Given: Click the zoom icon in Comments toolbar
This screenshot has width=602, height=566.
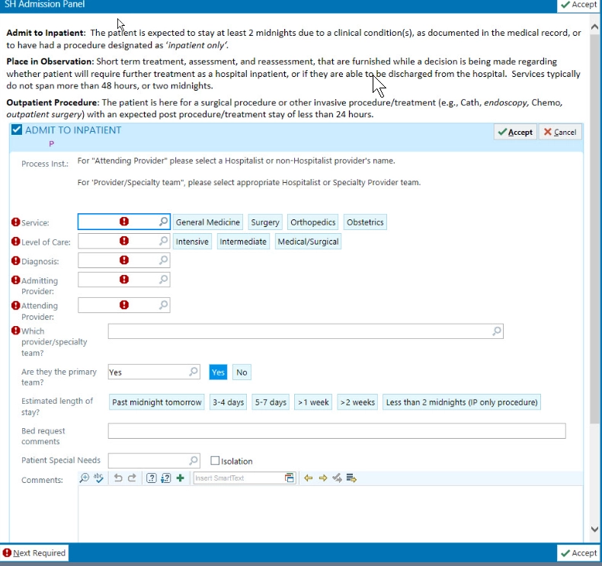Looking at the screenshot, I should pyautogui.click(x=85, y=478).
